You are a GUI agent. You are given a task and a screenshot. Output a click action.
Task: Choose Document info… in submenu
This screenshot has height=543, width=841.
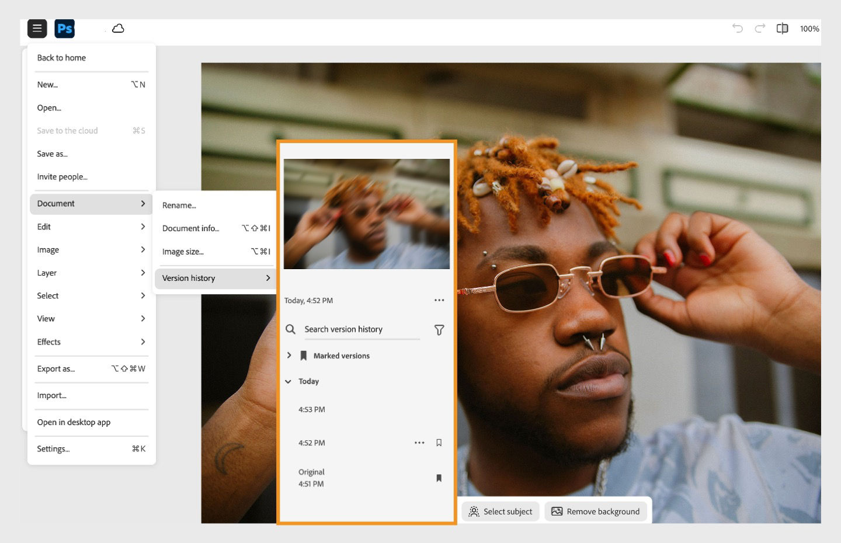(216, 228)
